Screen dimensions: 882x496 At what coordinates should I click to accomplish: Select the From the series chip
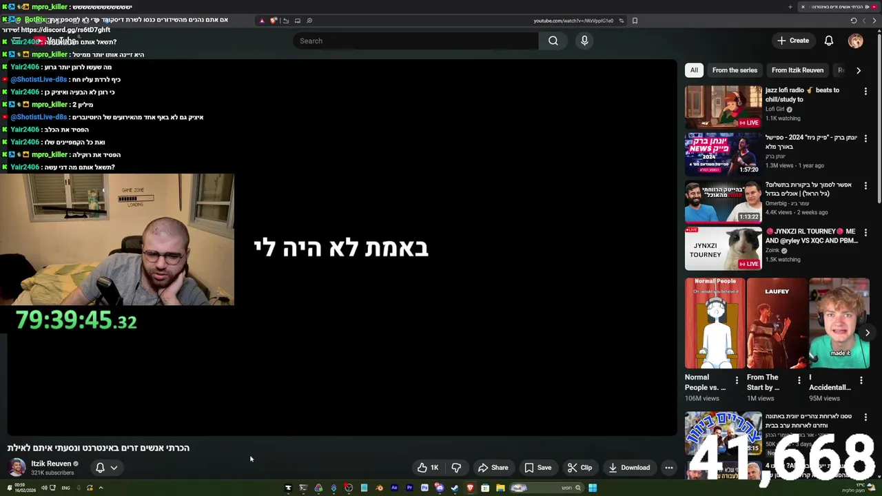735,70
